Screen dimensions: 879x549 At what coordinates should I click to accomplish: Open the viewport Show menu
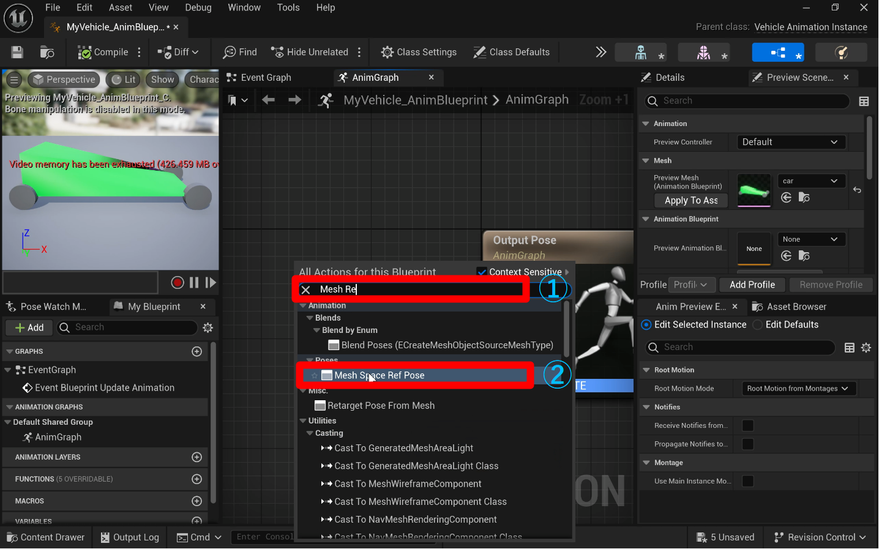[163, 80]
